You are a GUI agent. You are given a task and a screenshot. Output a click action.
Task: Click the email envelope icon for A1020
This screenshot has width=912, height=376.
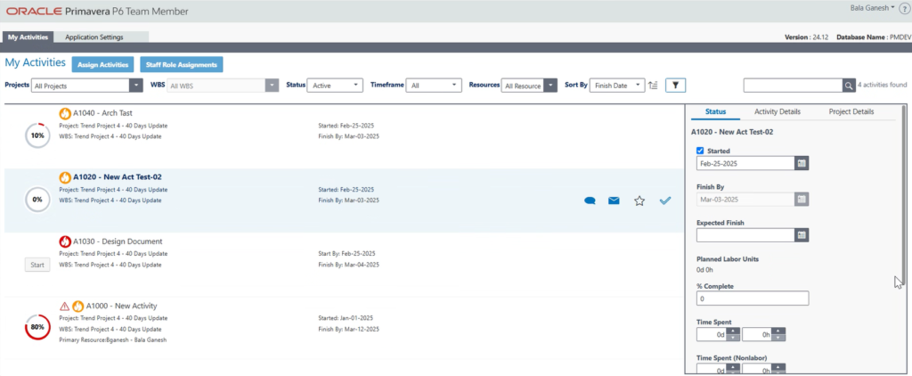click(614, 201)
